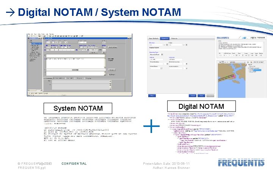
Task: Click the wide empty field below Elevation
Action: 163,50
